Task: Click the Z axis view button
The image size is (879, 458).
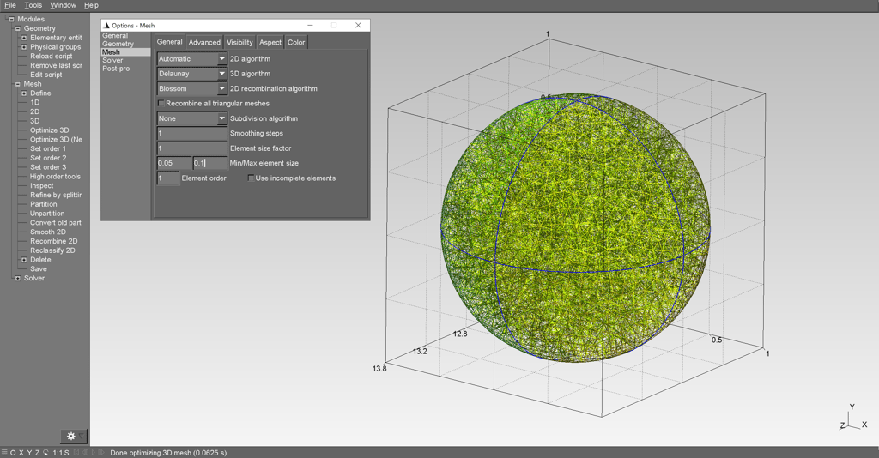Action: (37, 453)
